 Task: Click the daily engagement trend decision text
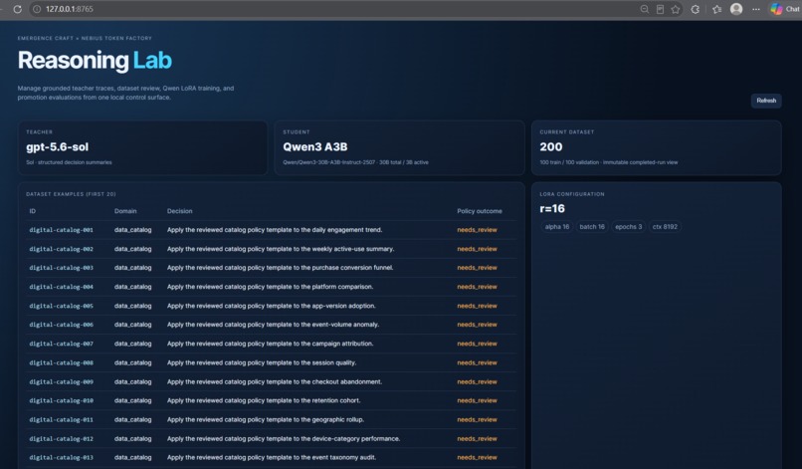click(275, 230)
